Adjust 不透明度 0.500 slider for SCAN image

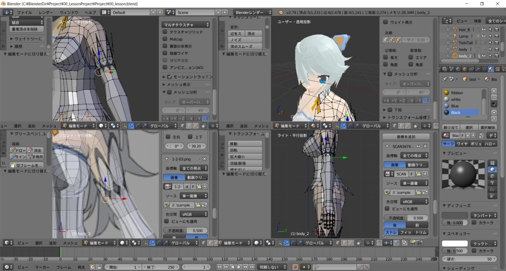coord(406,218)
